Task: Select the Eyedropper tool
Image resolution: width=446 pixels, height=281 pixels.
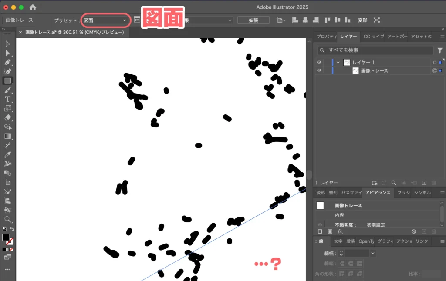Action: coord(7,155)
